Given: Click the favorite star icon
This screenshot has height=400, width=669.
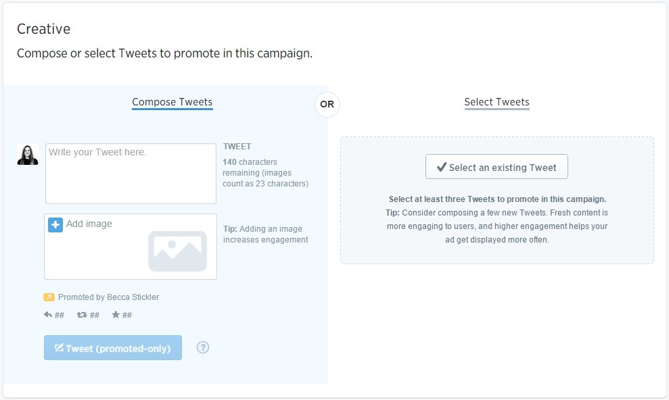Looking at the screenshot, I should 116,314.
